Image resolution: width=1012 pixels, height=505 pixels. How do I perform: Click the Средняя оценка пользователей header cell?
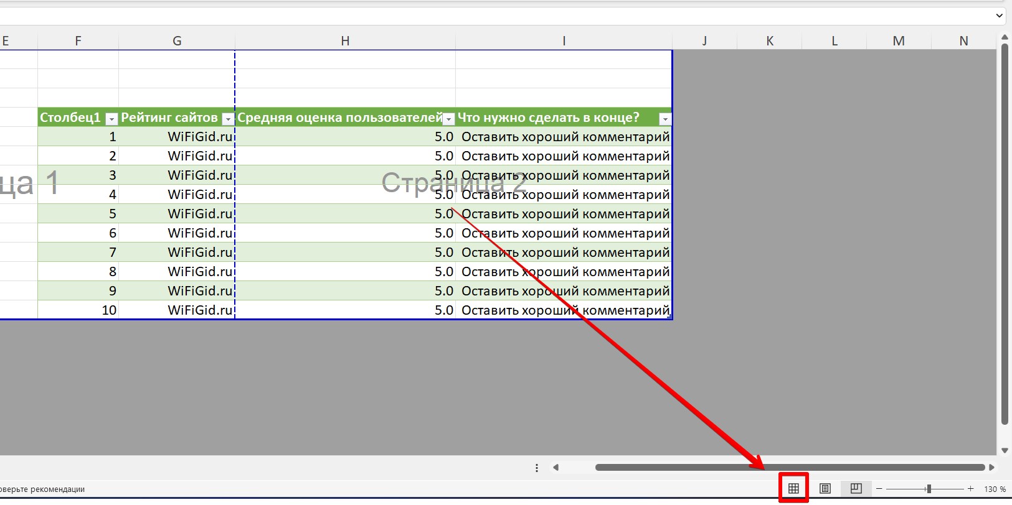pyautogui.click(x=345, y=118)
